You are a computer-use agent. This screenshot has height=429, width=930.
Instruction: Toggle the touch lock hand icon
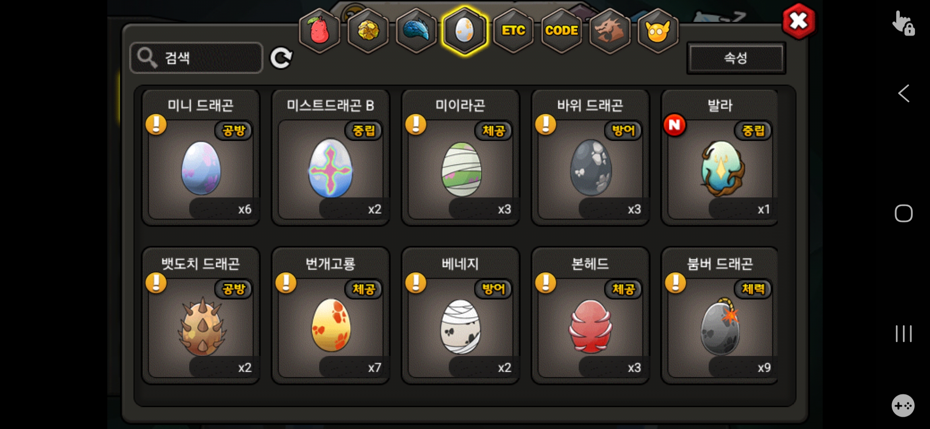903,23
